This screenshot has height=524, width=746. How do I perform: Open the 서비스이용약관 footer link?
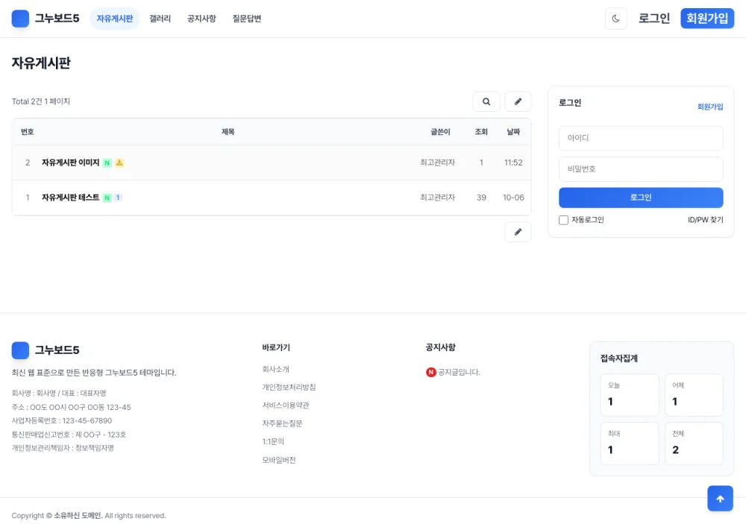coord(286,405)
